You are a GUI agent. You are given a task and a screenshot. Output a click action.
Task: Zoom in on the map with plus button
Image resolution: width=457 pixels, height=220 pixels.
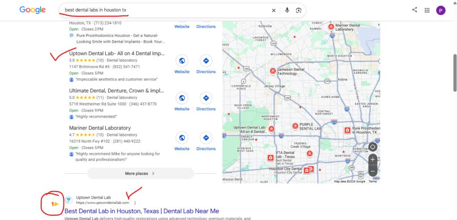point(373,159)
